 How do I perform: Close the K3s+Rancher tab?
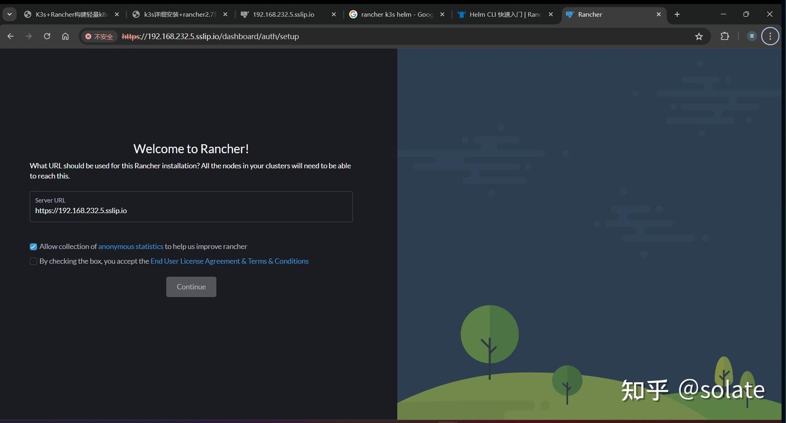[116, 14]
